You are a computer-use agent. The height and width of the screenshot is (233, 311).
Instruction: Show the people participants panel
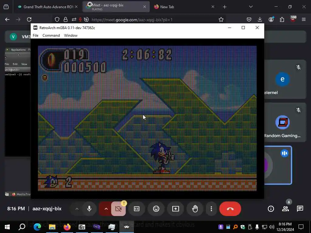coord(285,209)
